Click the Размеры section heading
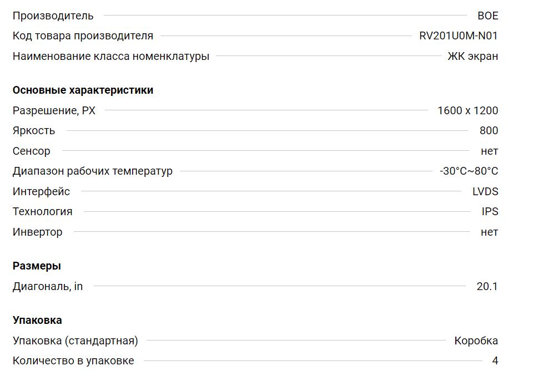This screenshot has height=376, width=538. pyautogui.click(x=37, y=266)
